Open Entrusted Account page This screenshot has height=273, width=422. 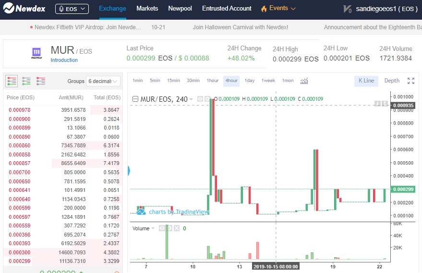[227, 8]
